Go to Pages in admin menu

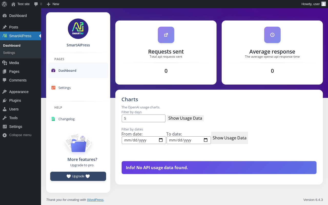[20, 71]
